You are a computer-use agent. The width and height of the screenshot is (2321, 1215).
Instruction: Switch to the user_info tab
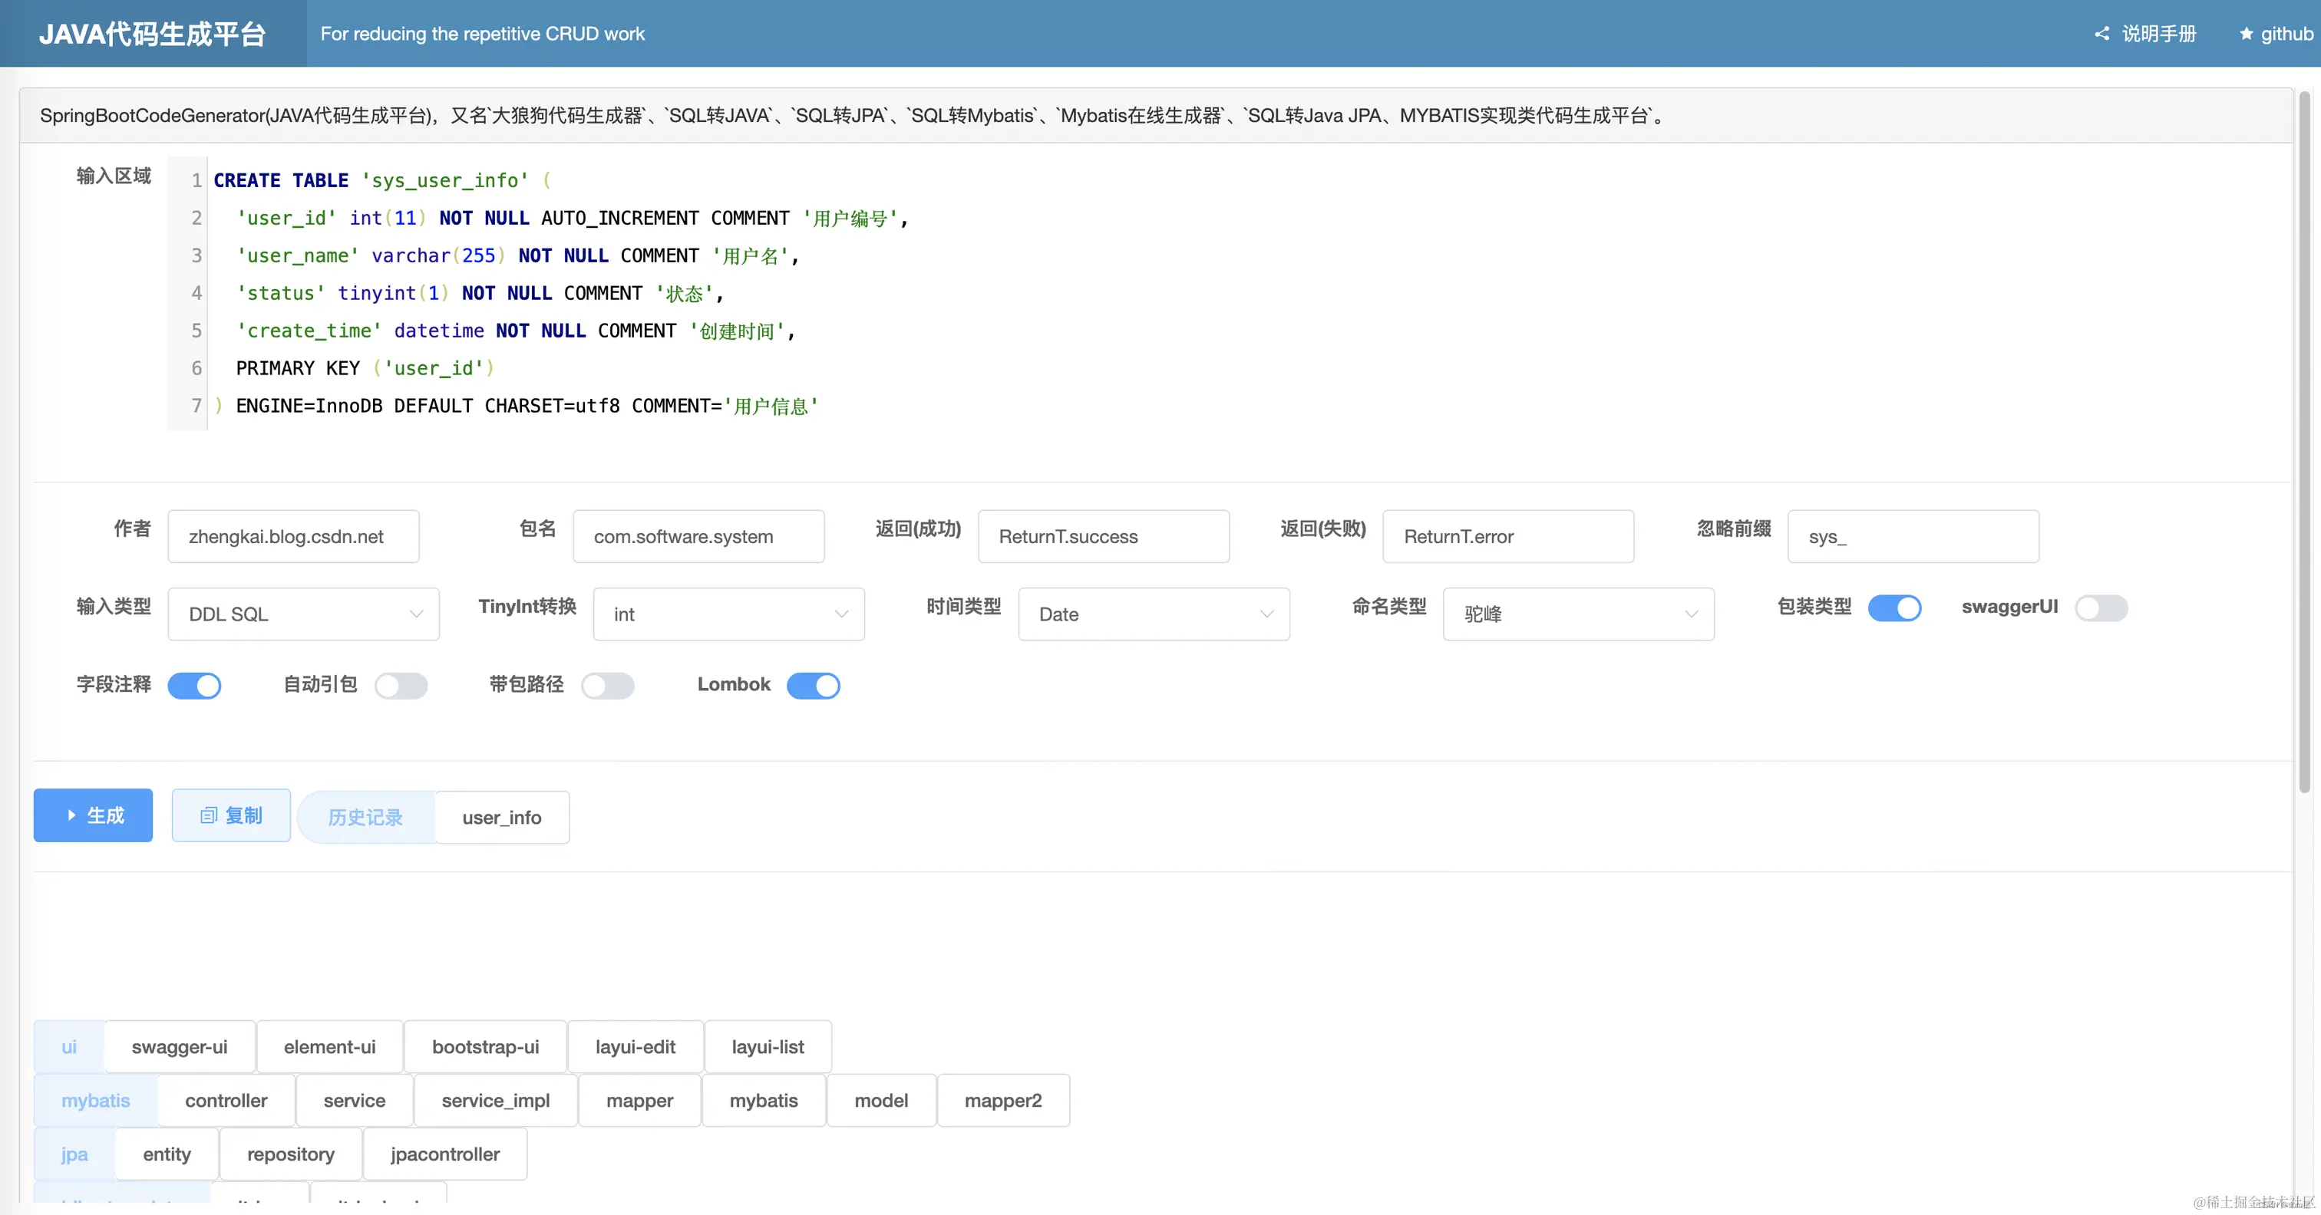tap(501, 817)
